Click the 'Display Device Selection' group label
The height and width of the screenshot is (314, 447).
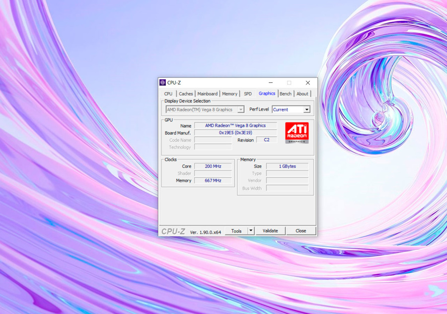coord(187,101)
